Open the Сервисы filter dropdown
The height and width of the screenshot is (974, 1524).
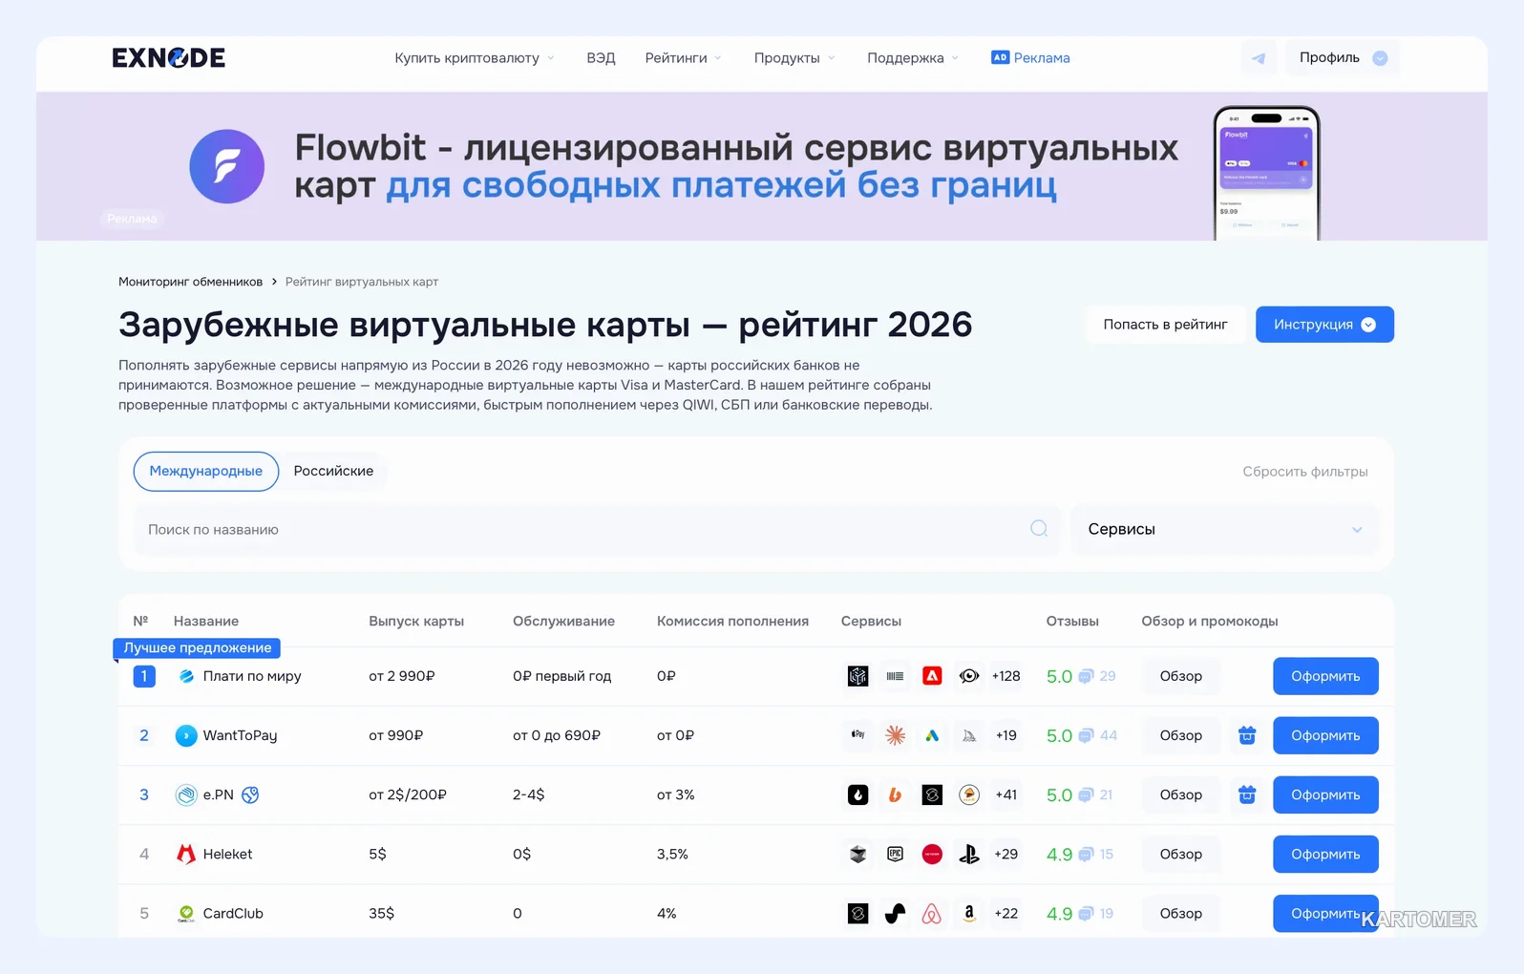(1225, 529)
